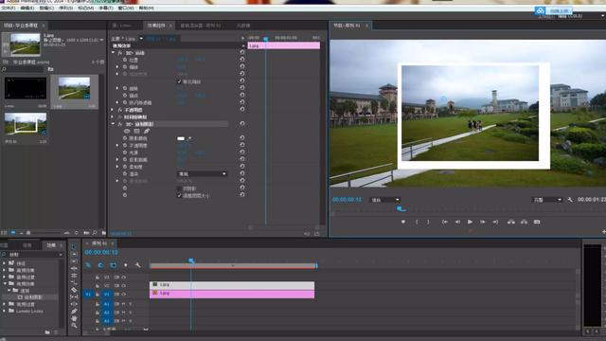Create an ellipse mask for the drop shadow effect
Screen dimensions: 606x341
[x=127, y=131]
